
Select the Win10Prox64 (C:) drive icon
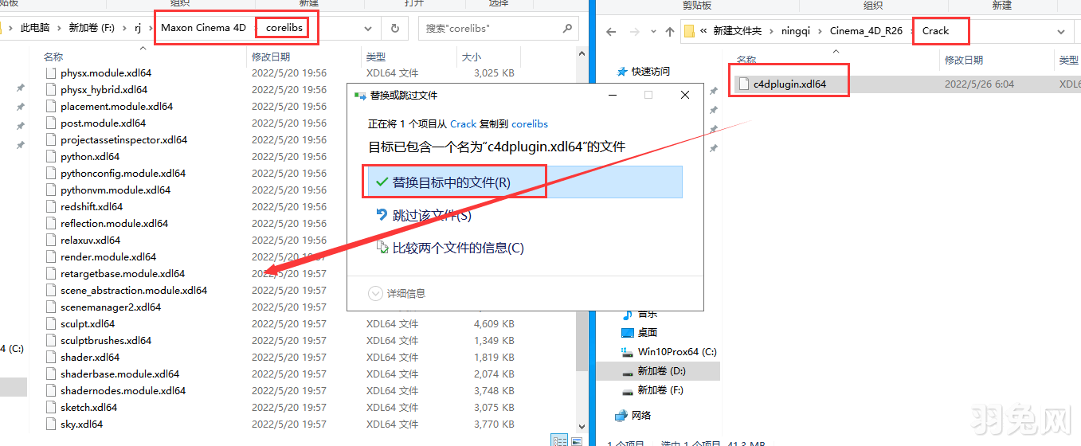pyautogui.click(x=628, y=351)
